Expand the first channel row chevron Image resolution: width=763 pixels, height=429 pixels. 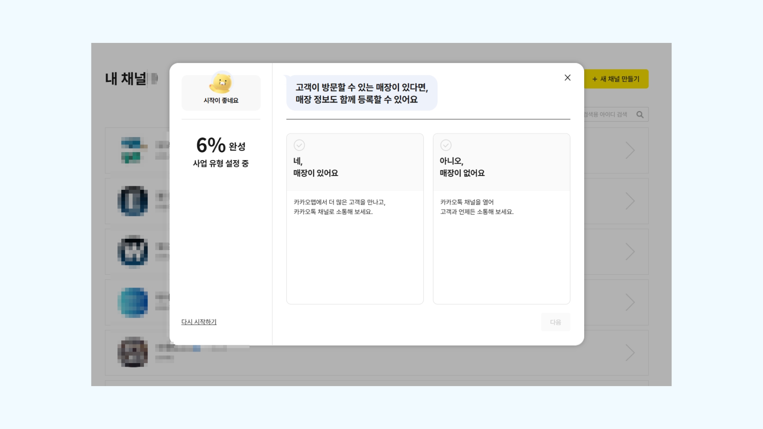tap(630, 151)
